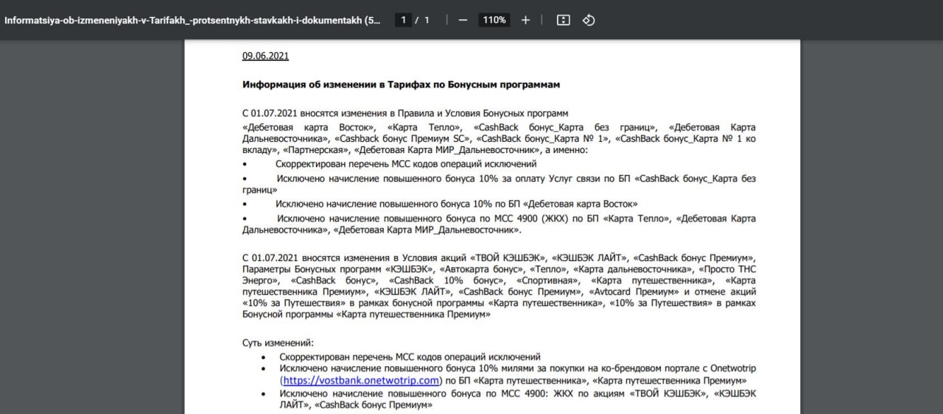Edit the 110% zoom level field
The image size is (943, 414).
pyautogui.click(x=494, y=20)
